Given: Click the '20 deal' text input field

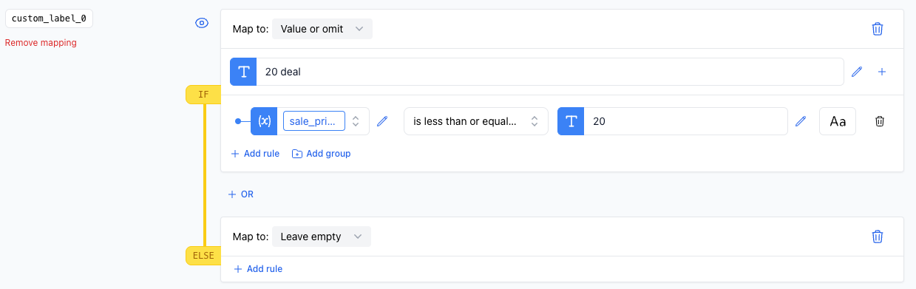Looking at the screenshot, I should coord(549,72).
